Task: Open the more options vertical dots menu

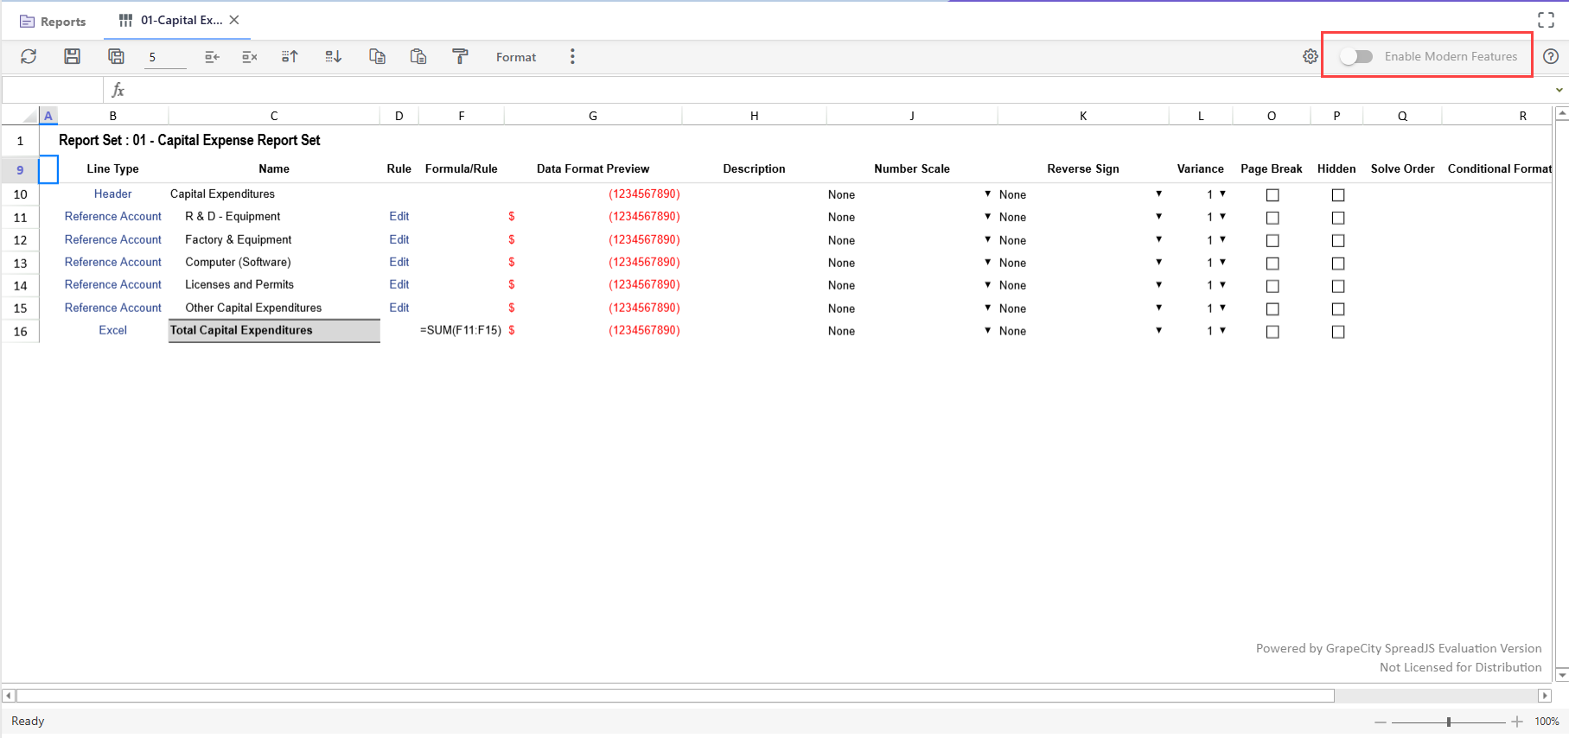Action: click(572, 56)
